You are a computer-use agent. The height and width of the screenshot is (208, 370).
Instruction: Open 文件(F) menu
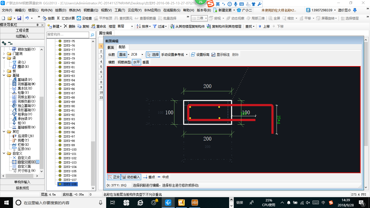tap(7, 10)
